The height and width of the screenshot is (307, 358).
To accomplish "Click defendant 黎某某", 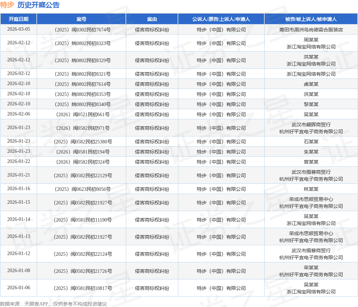I will (311, 104).
